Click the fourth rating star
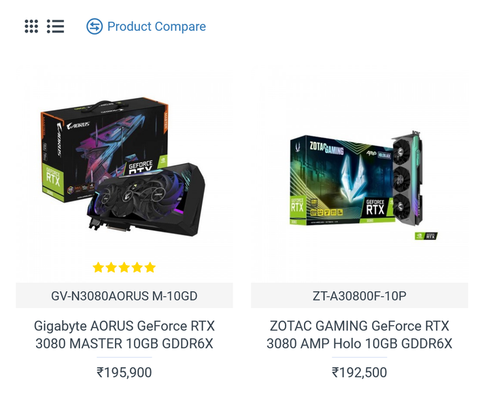The height and width of the screenshot is (408, 493). point(137,267)
